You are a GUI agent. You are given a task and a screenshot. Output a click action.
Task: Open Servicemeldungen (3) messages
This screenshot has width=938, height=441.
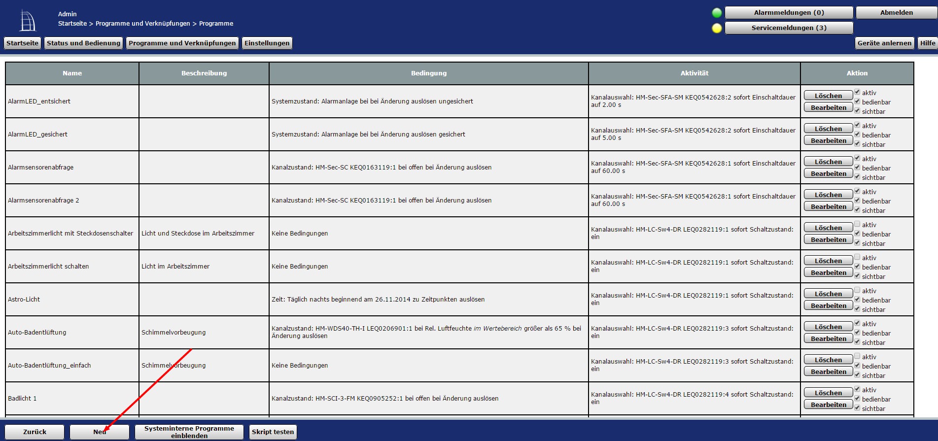click(788, 28)
